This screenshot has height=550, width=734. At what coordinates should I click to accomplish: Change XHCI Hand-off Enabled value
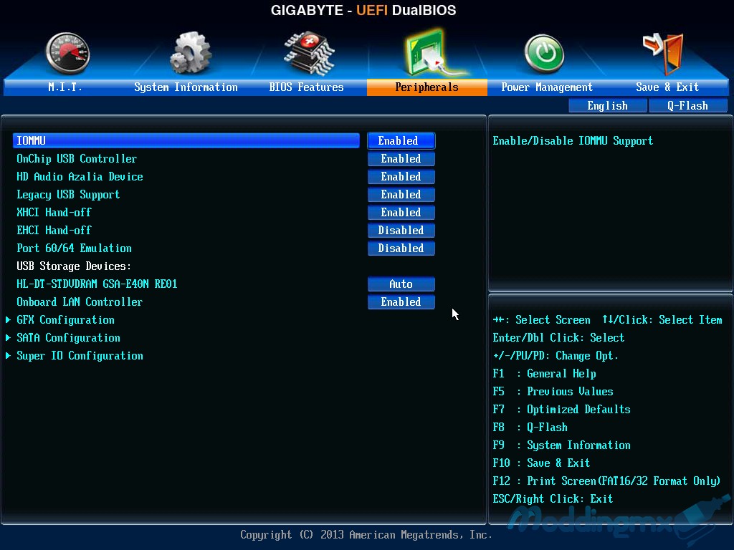coord(401,212)
